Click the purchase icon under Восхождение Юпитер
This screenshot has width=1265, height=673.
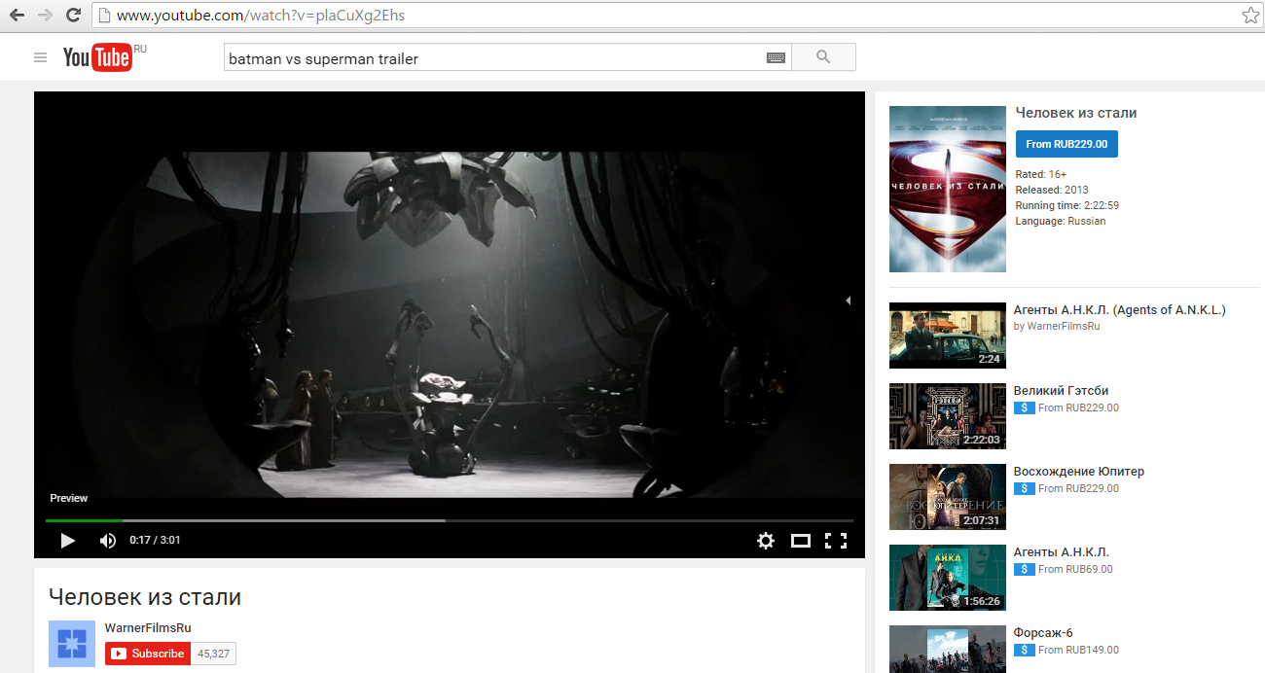tap(1024, 489)
